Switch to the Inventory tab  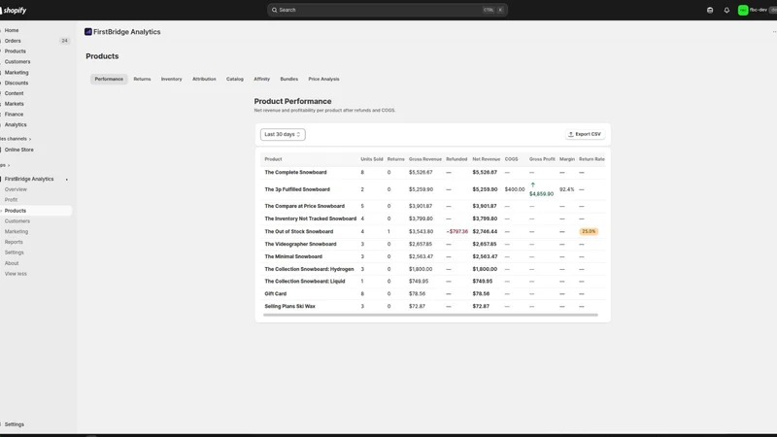(x=171, y=80)
